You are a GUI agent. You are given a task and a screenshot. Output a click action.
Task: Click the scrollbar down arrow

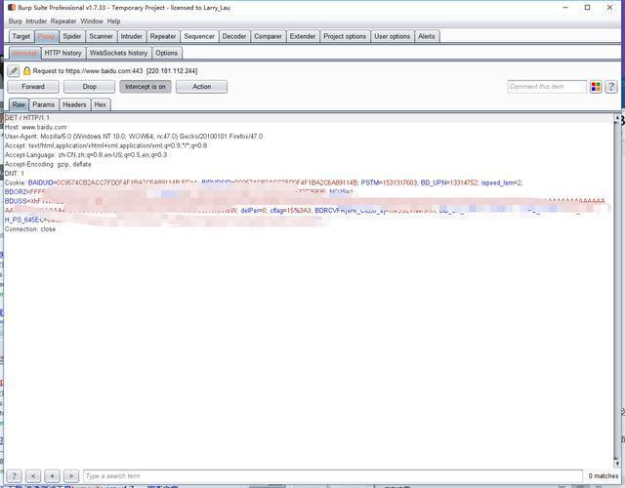point(617,464)
